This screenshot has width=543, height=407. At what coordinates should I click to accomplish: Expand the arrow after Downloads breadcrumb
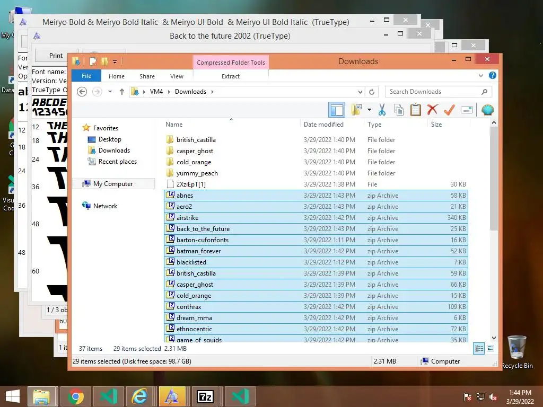point(212,92)
